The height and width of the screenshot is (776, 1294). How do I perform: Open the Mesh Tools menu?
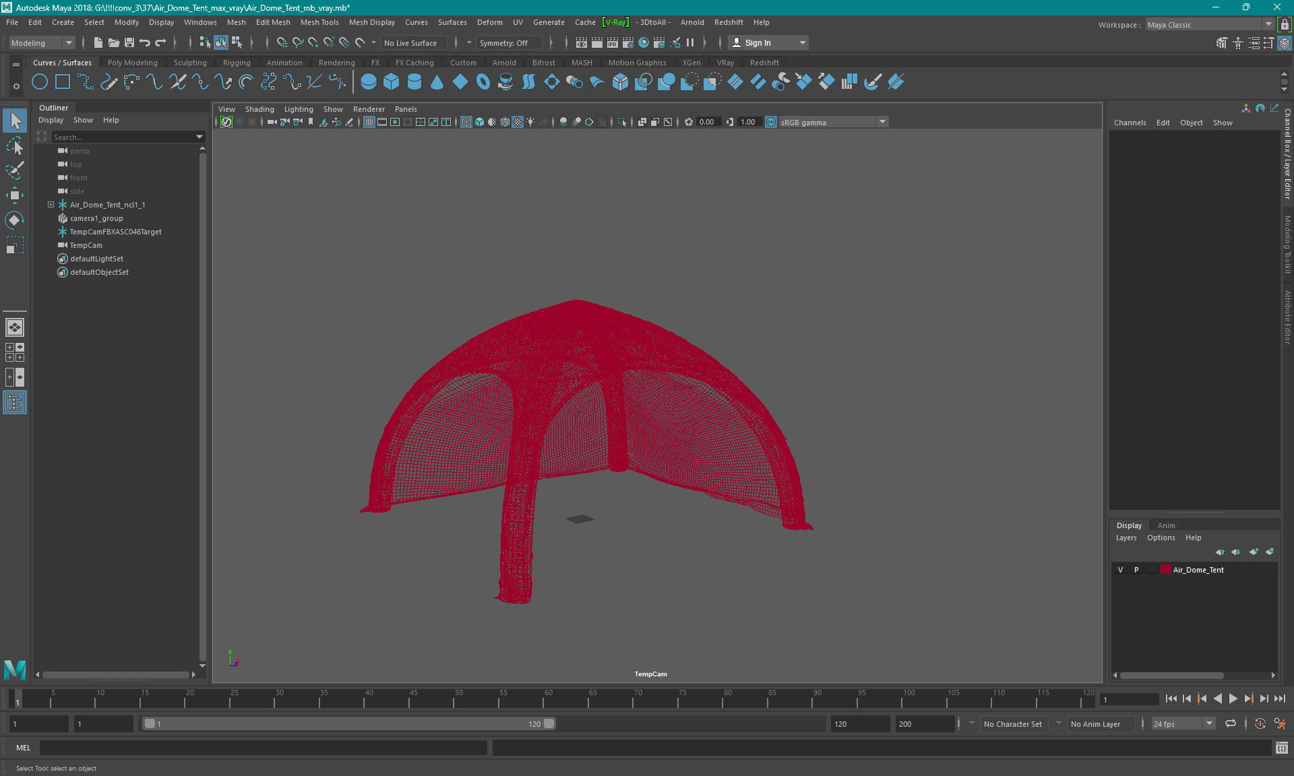319,22
